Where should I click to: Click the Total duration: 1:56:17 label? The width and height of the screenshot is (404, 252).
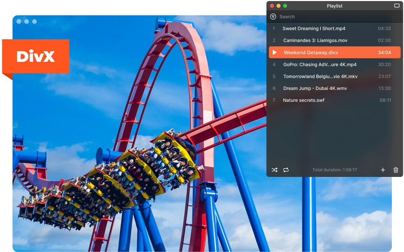tap(334, 170)
